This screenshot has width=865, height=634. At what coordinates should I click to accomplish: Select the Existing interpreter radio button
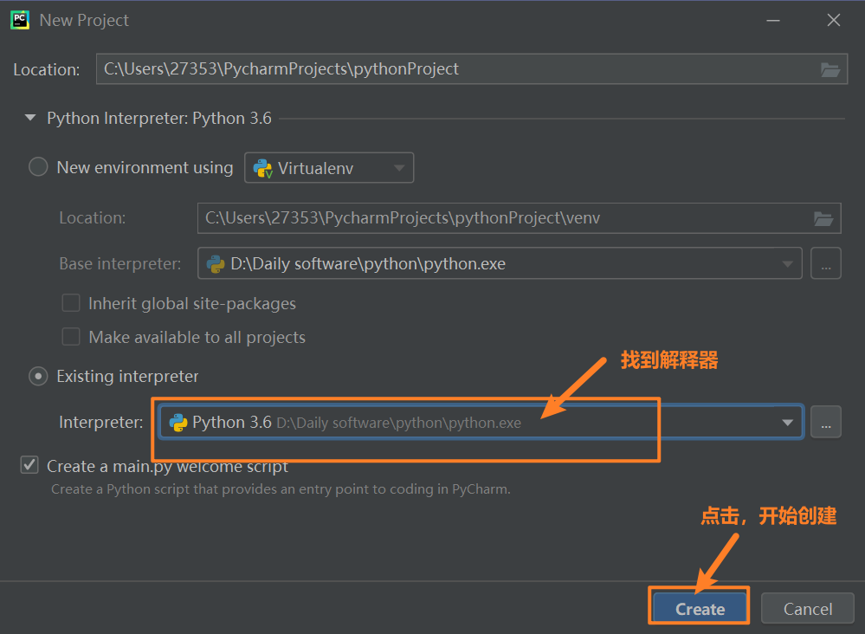38,376
